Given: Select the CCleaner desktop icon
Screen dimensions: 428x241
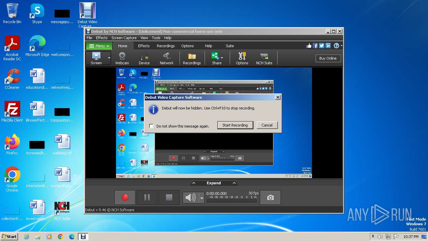Looking at the screenshot, I should coord(12,79).
